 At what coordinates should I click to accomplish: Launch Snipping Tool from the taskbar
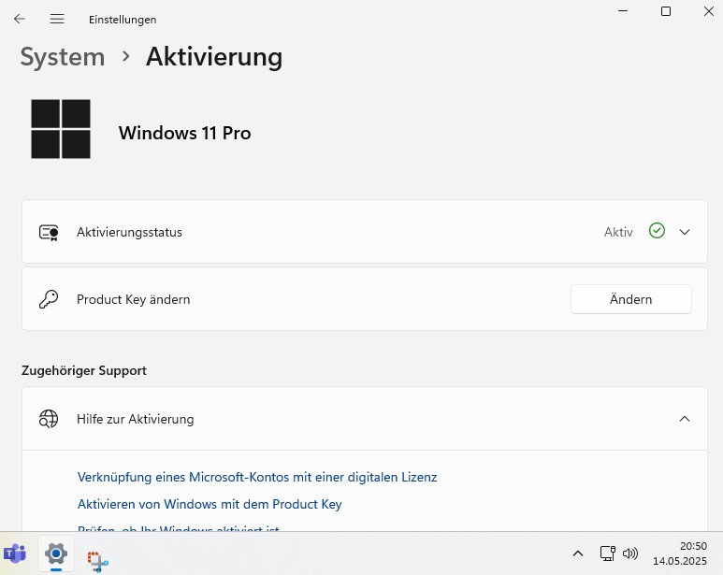pos(97,558)
